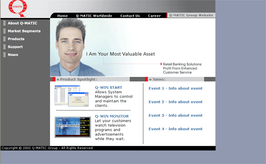
Task: Click the Q-WIN MONITOR thumbnail
Action: [73, 127]
